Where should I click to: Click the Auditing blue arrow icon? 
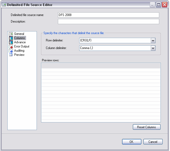click(11, 51)
